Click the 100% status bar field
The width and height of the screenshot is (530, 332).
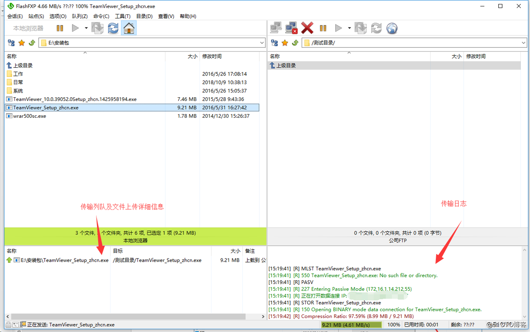tap(394, 325)
